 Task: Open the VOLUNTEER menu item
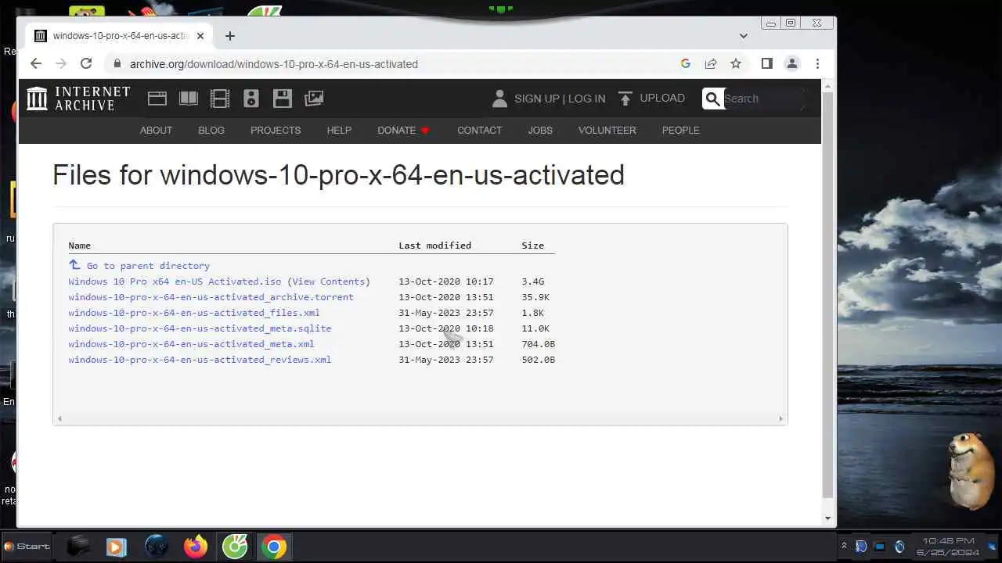(x=607, y=131)
